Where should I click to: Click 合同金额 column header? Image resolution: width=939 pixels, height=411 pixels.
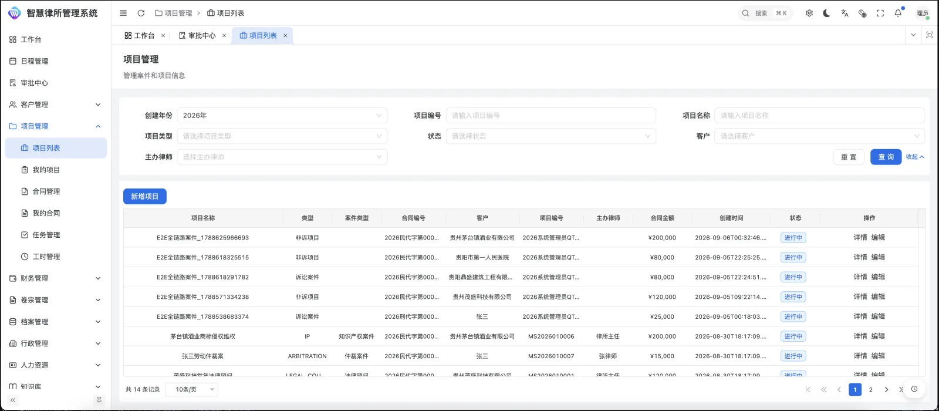point(662,218)
